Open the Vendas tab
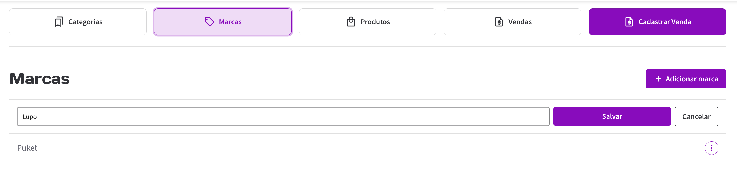The width and height of the screenshot is (737, 172). tap(520, 22)
